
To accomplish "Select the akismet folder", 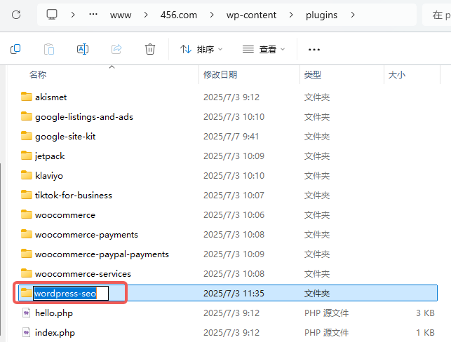I will click(x=51, y=97).
